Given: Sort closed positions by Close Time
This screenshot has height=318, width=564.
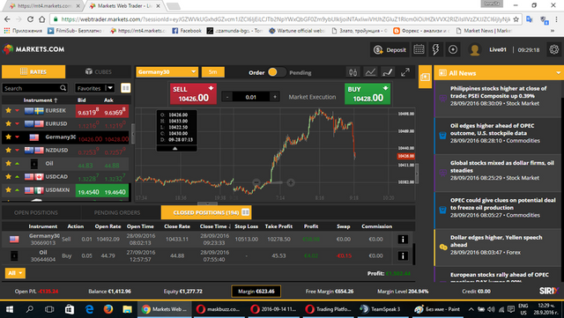Looking at the screenshot, I should click(x=215, y=226).
